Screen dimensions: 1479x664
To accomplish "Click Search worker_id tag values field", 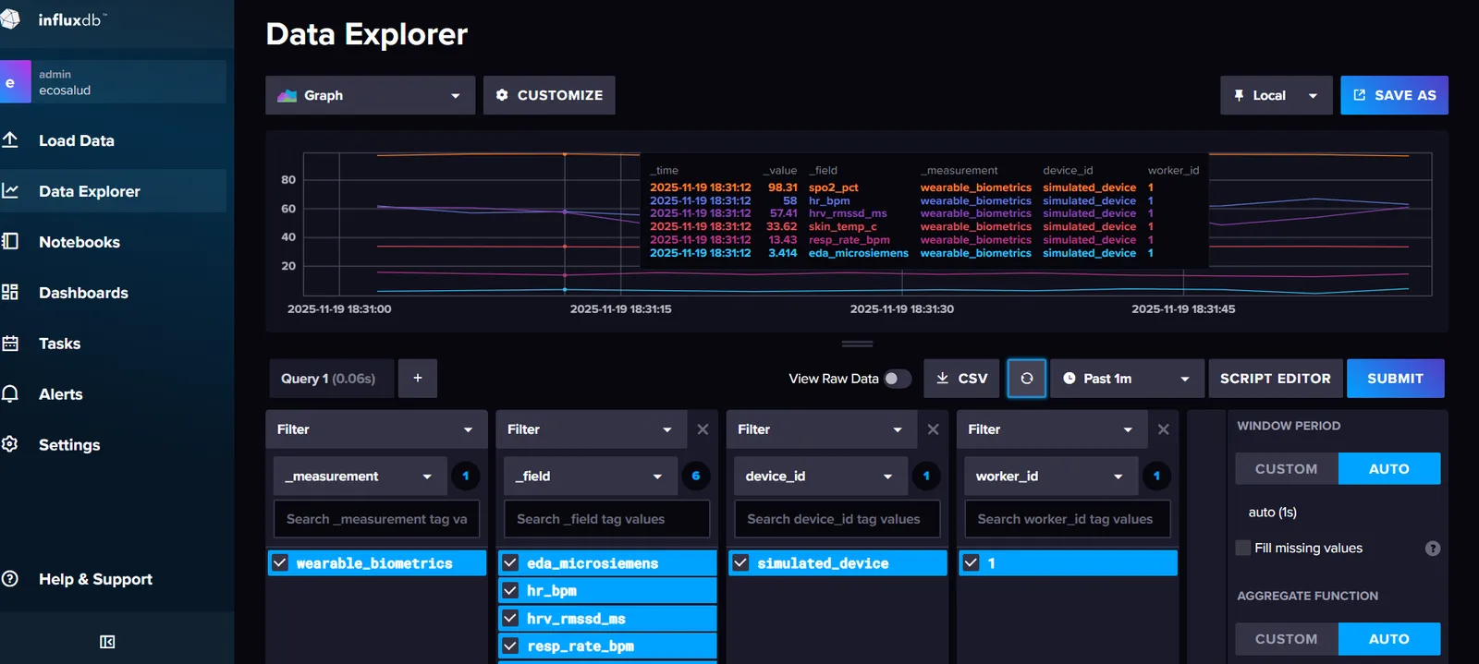I will tap(1068, 519).
